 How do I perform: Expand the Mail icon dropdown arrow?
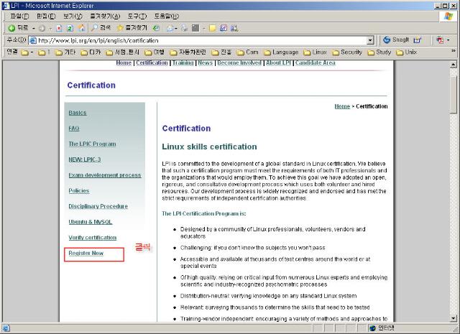176,29
